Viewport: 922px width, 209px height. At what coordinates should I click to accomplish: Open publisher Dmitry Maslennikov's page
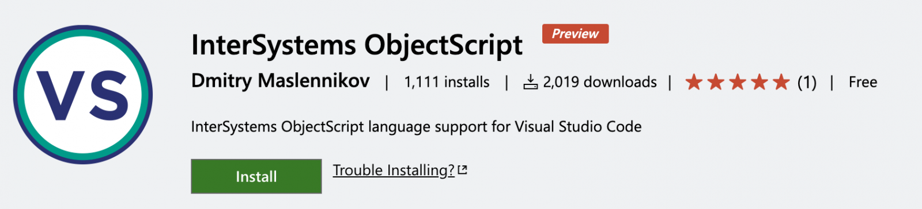tap(281, 82)
